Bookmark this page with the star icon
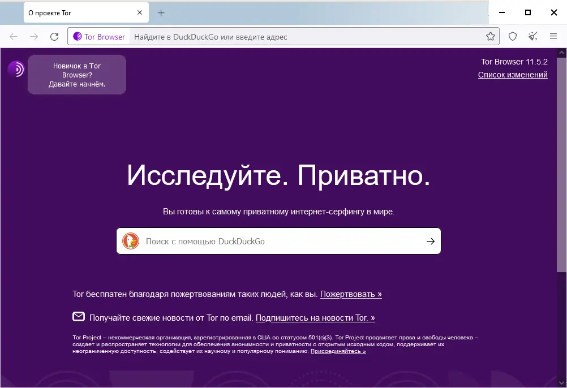This screenshot has width=567, height=388. pos(491,36)
